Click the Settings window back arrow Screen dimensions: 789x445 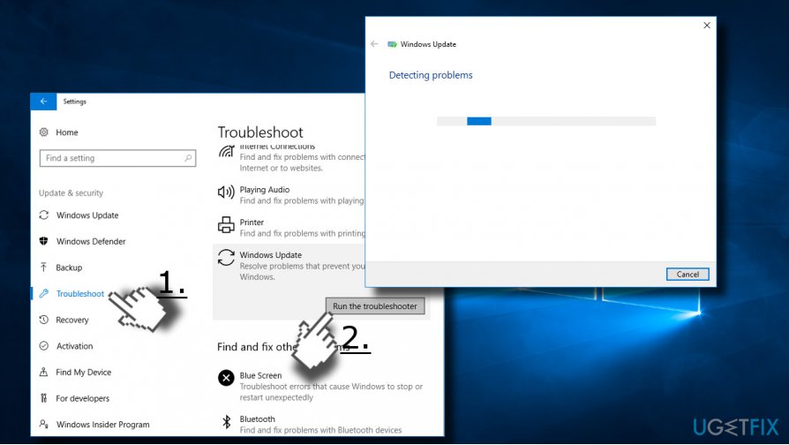click(x=44, y=102)
